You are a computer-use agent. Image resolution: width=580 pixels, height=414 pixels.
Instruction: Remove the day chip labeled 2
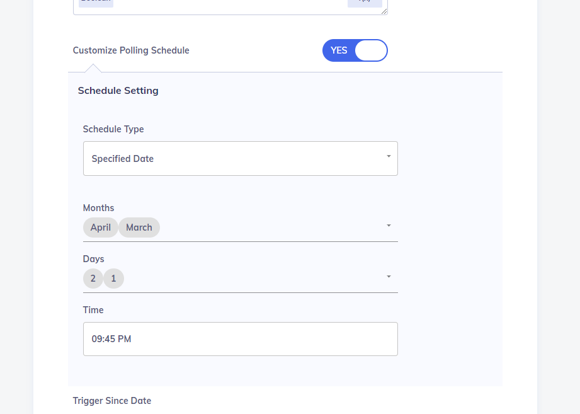tap(93, 278)
